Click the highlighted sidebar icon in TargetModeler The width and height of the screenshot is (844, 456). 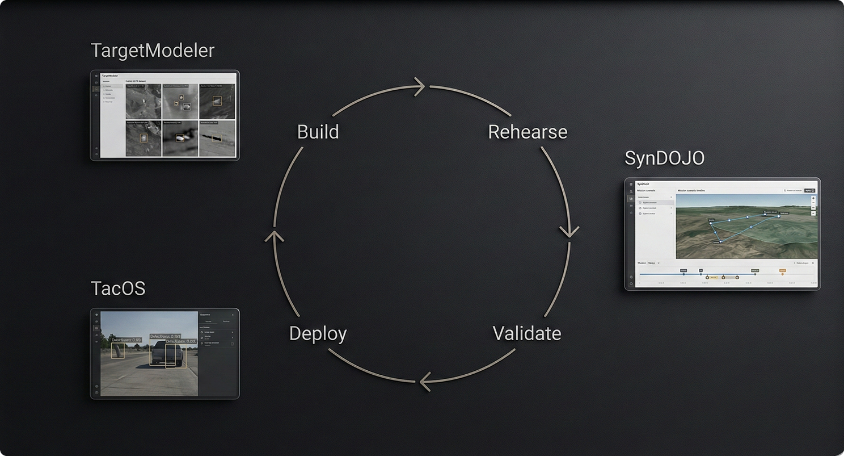pyautogui.click(x=96, y=89)
